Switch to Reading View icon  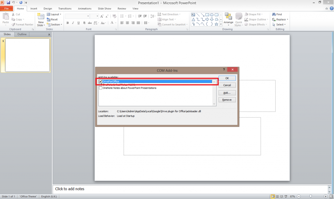(x=281, y=196)
